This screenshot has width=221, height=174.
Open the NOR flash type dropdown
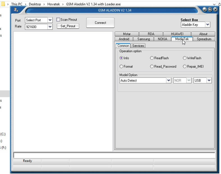click(x=189, y=80)
